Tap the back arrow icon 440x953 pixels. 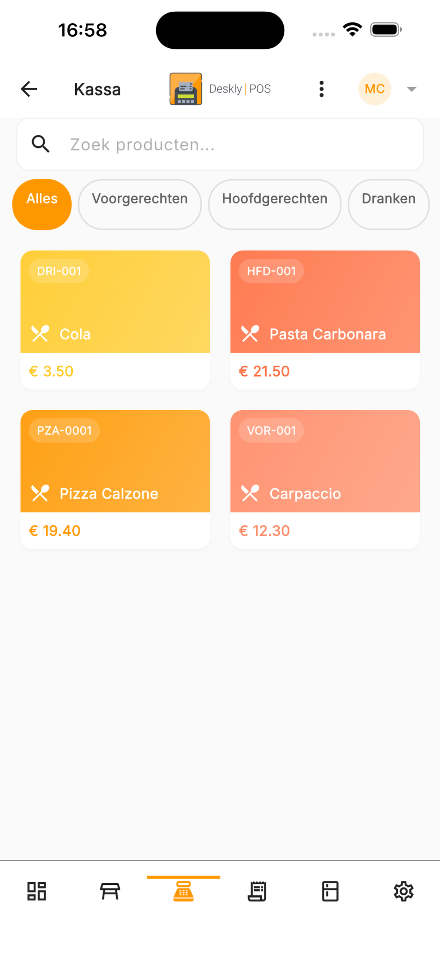tap(29, 89)
